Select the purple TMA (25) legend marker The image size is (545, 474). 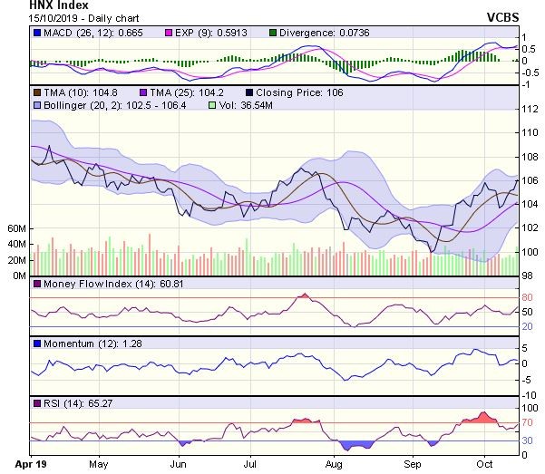click(143, 92)
